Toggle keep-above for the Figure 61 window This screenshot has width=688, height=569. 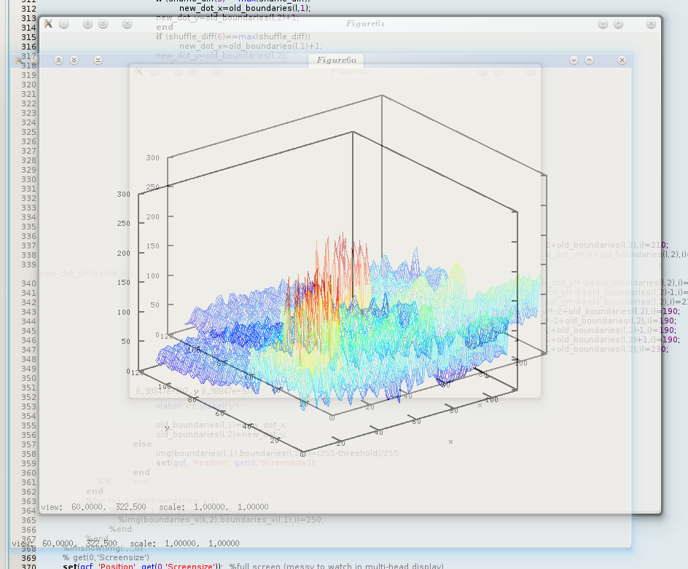tap(87, 24)
